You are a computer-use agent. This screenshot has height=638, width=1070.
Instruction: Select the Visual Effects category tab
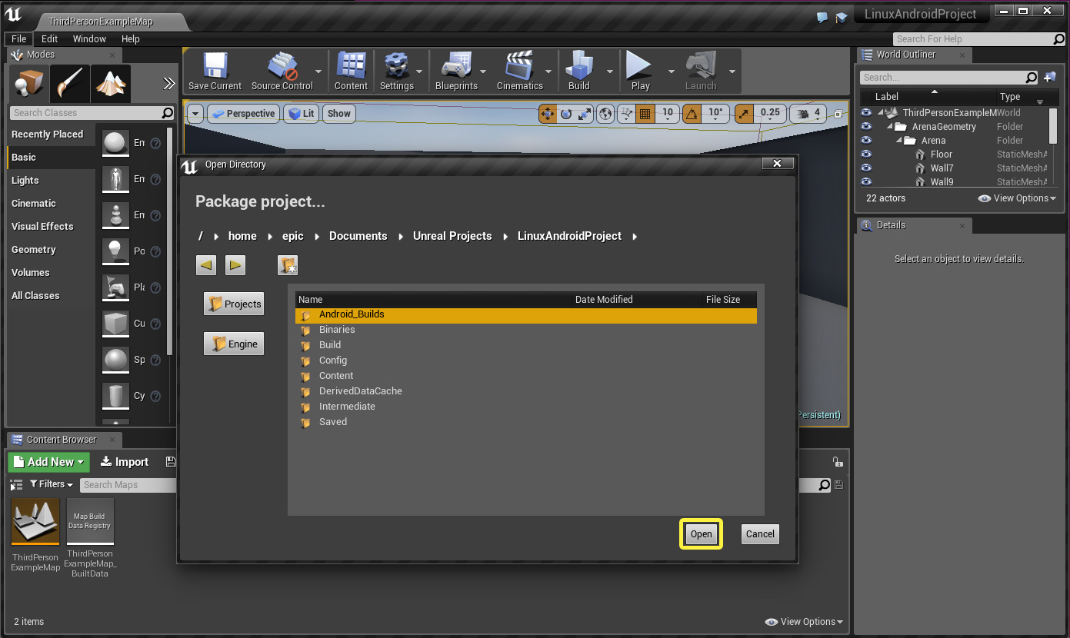[x=42, y=227]
